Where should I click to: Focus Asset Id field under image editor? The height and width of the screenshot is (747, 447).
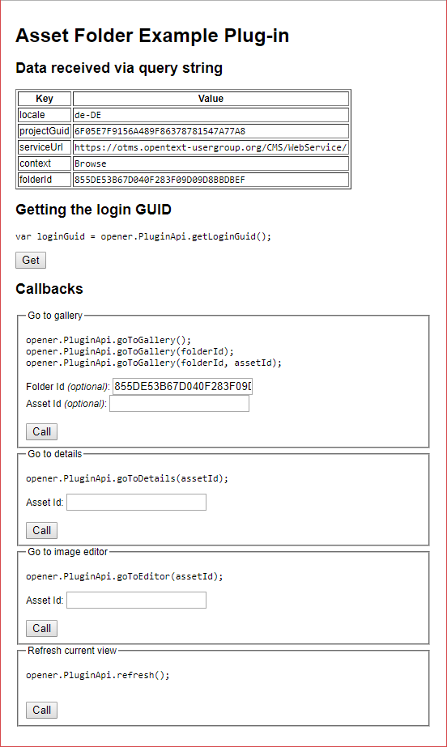click(136, 601)
